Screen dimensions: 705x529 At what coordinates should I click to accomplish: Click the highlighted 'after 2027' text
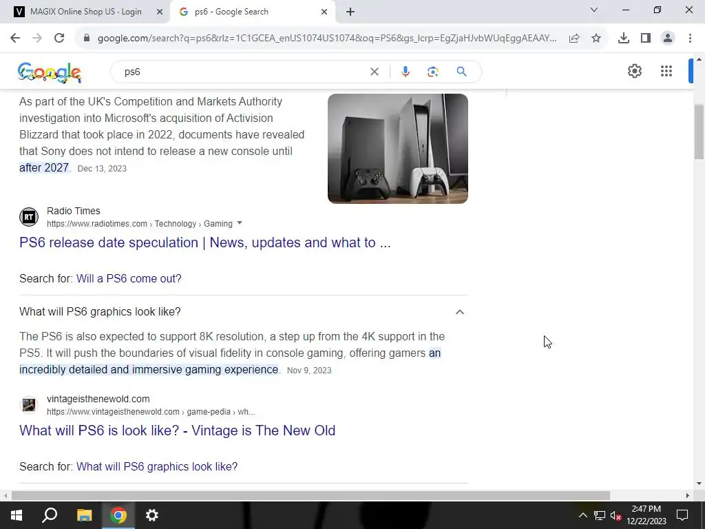(x=44, y=168)
